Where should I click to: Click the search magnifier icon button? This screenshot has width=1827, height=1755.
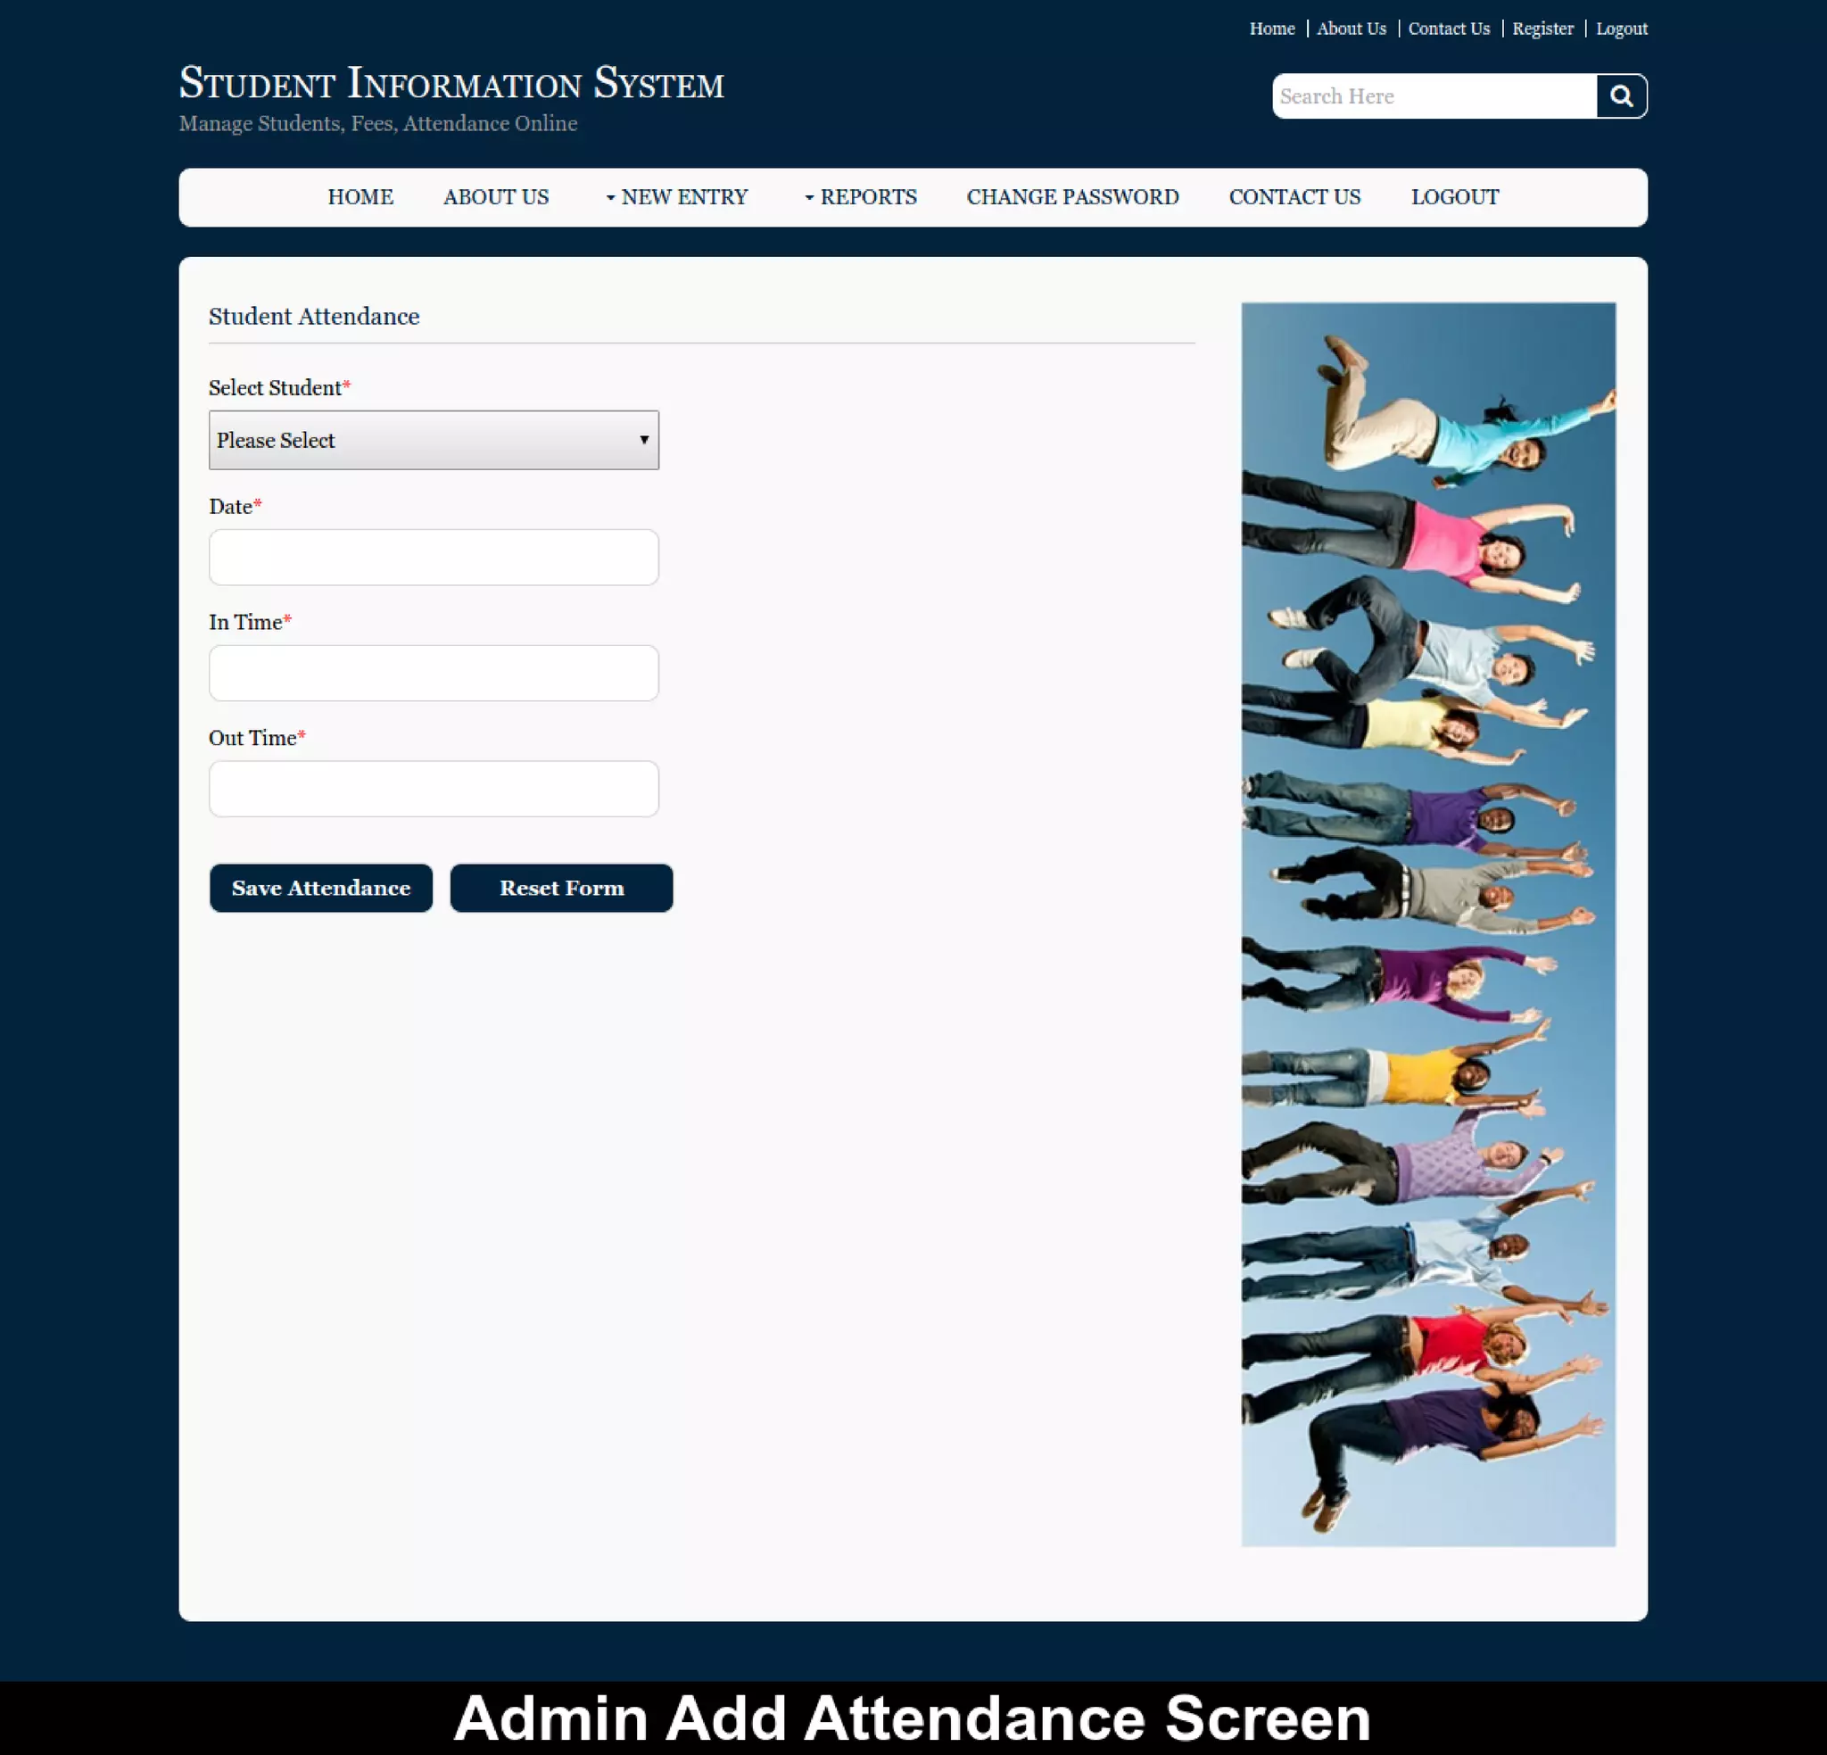(1621, 96)
